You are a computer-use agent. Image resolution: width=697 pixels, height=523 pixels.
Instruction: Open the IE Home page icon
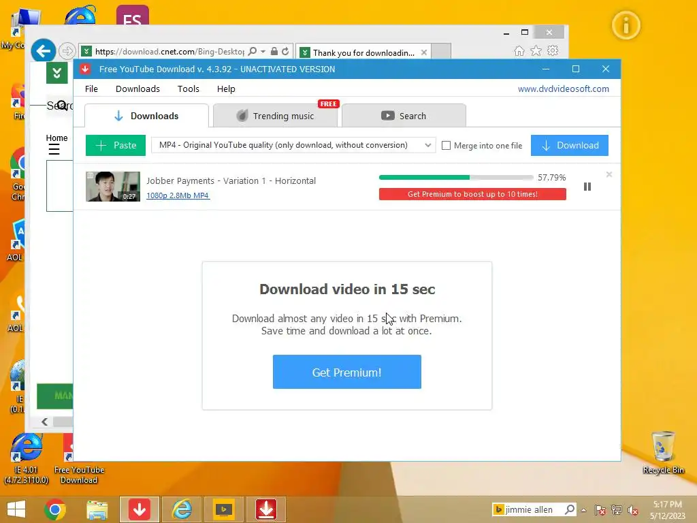click(x=519, y=51)
